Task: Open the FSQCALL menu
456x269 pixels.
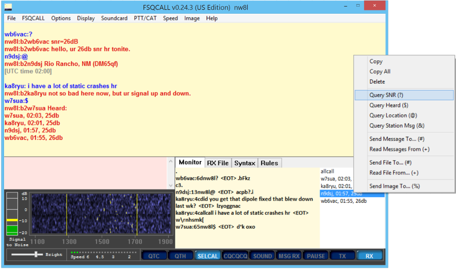Action: tap(33, 18)
